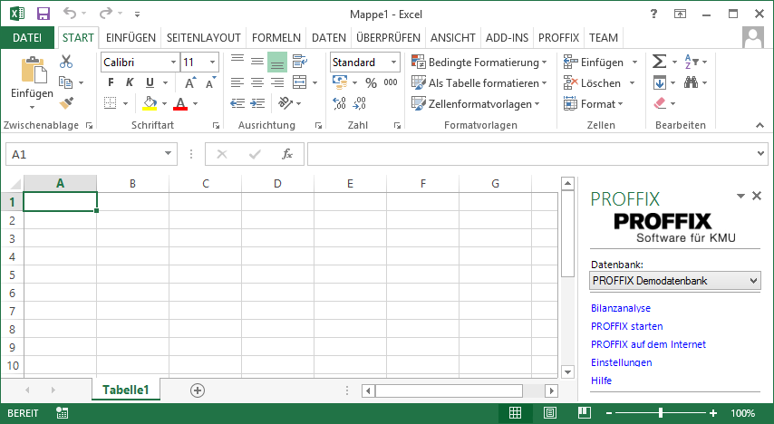Align text to top of cell
The image size is (774, 424).
pyautogui.click(x=237, y=60)
